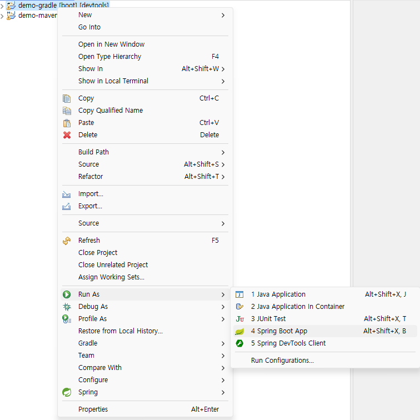Select demo-gradle project label
The height and width of the screenshot is (420, 420).
(x=63, y=5)
